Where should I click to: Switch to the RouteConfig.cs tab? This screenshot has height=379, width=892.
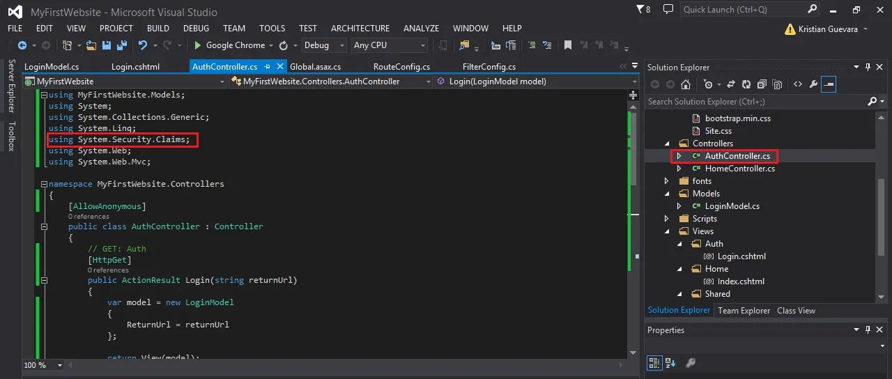[x=401, y=67]
